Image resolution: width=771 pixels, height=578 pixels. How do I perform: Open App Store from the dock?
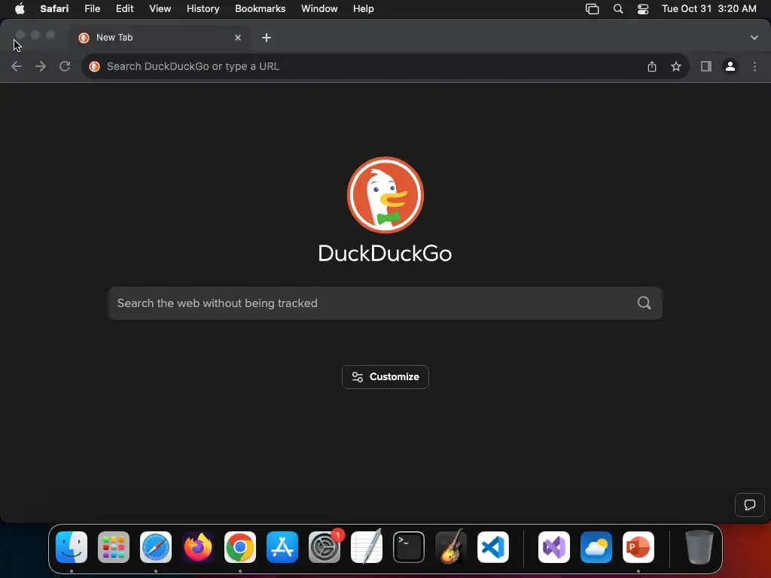coord(282,547)
